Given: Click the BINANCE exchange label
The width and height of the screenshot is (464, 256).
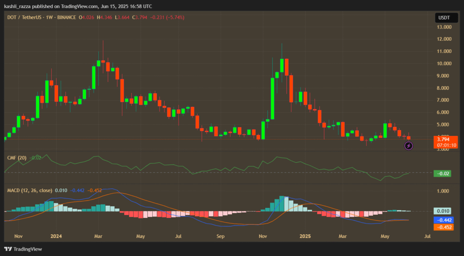Looking at the screenshot, I should [67, 18].
